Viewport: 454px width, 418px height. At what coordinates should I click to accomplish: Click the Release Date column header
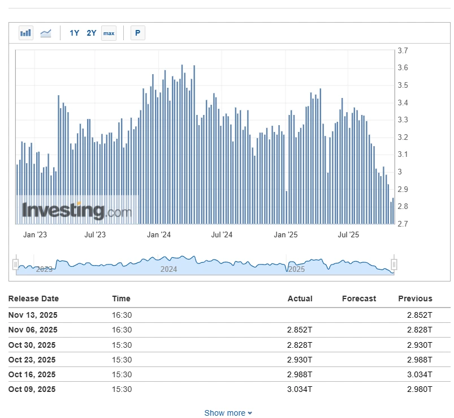[x=33, y=298]
